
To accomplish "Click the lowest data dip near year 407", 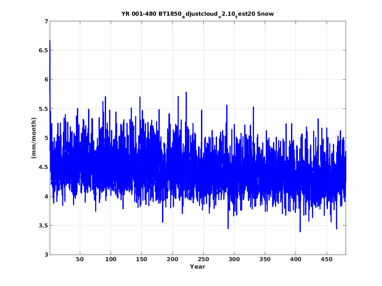I will pos(300,231).
